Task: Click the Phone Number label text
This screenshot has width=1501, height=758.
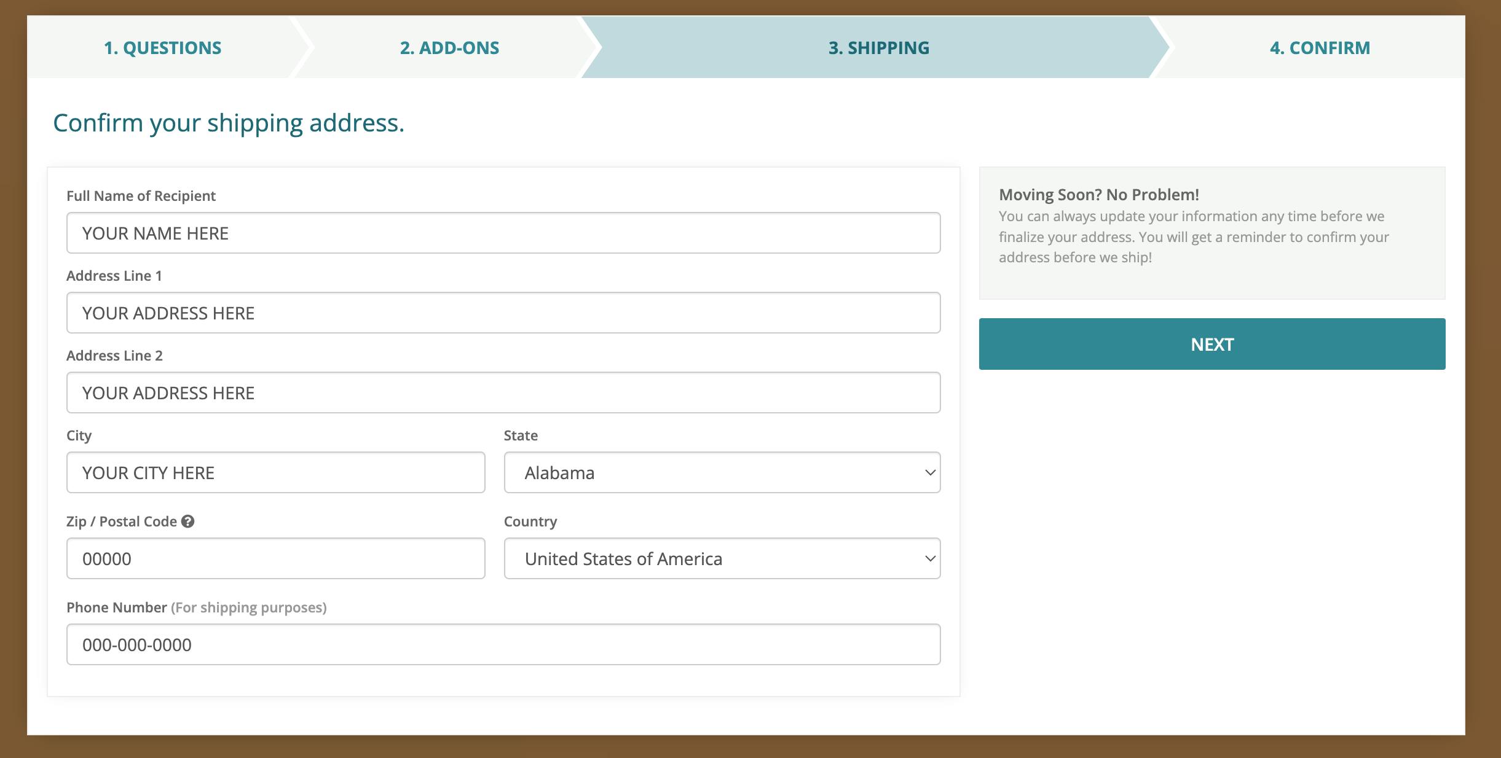Action: click(117, 608)
